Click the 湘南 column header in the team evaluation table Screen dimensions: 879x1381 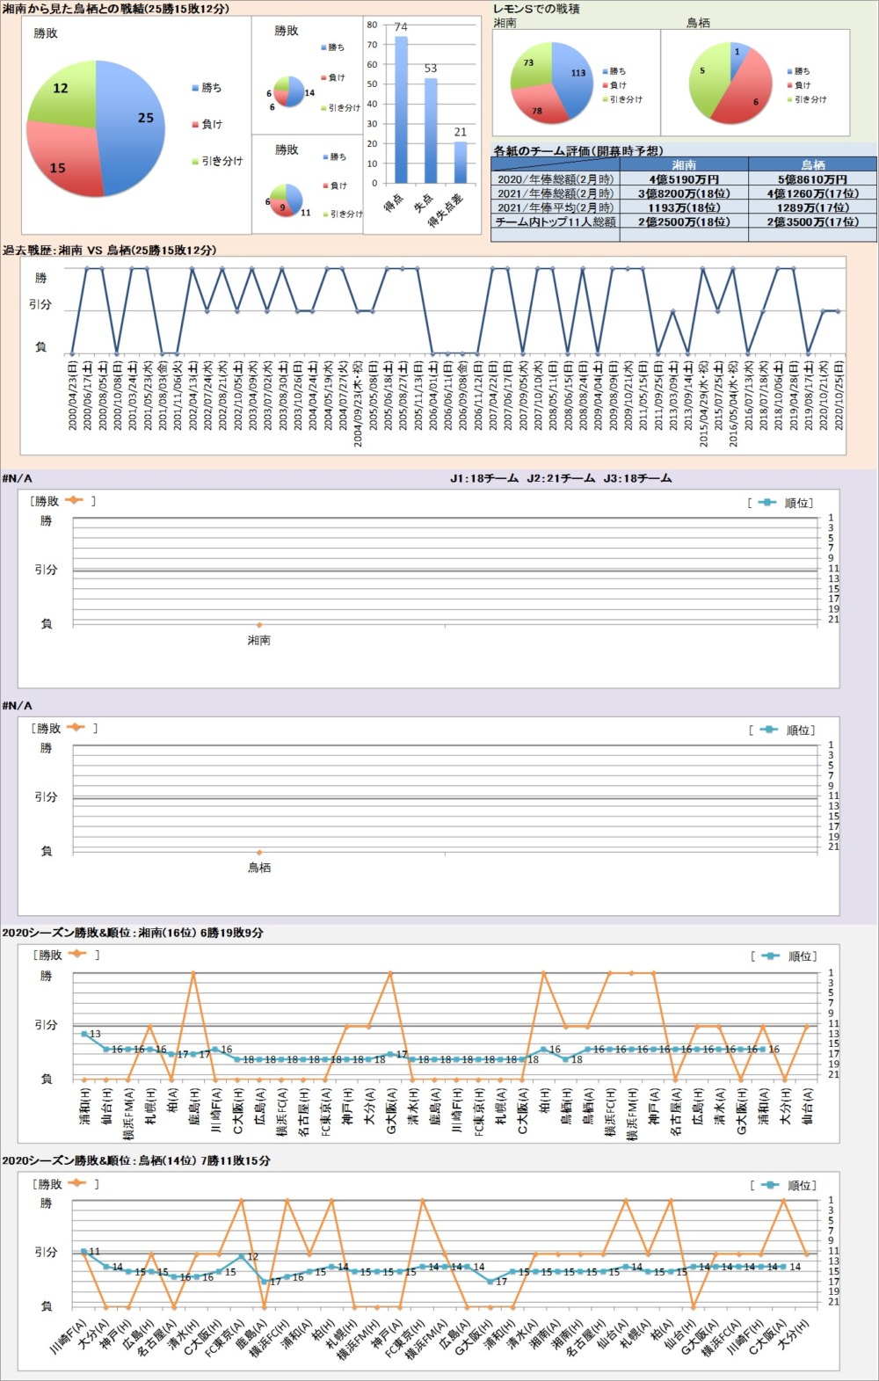click(684, 164)
